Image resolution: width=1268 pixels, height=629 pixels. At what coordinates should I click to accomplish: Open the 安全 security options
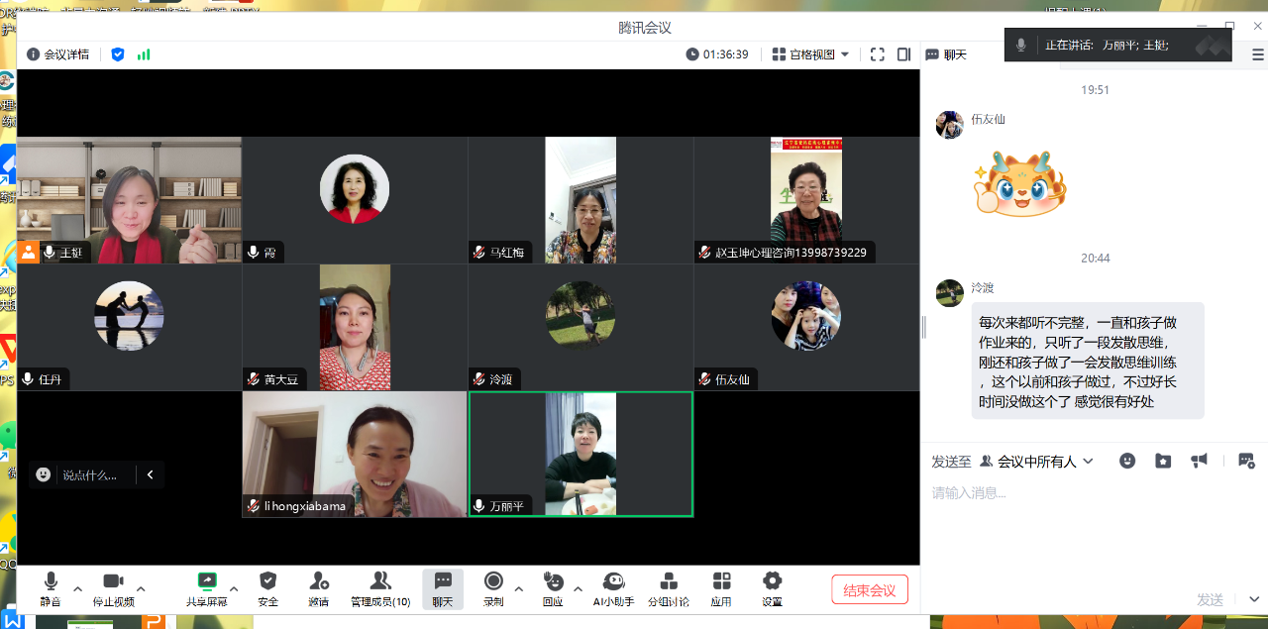267,587
